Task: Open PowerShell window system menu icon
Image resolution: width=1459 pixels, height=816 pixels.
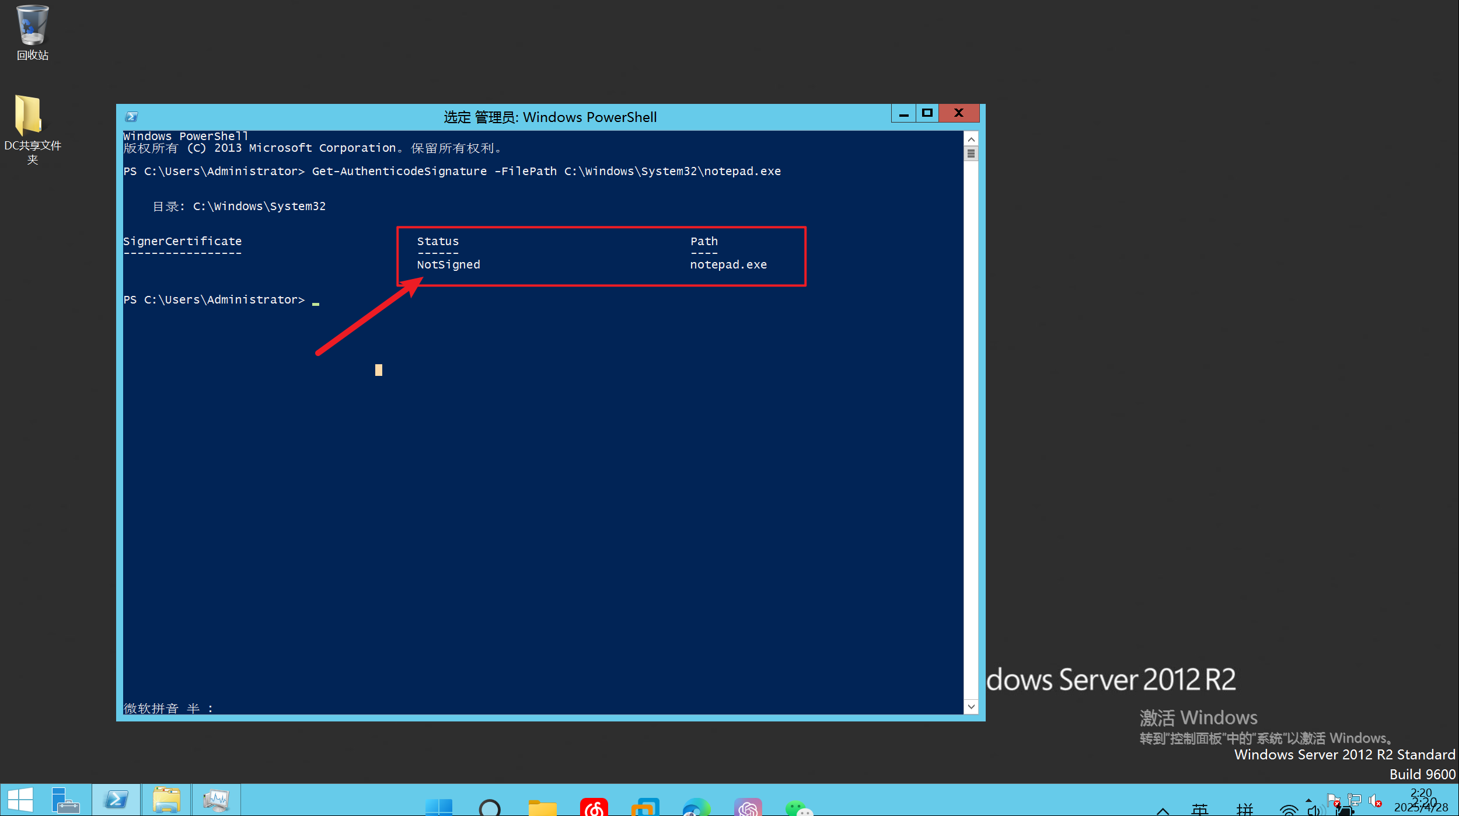Action: [131, 117]
